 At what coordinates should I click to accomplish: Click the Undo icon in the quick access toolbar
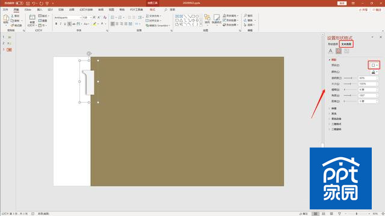click(x=34, y=3)
